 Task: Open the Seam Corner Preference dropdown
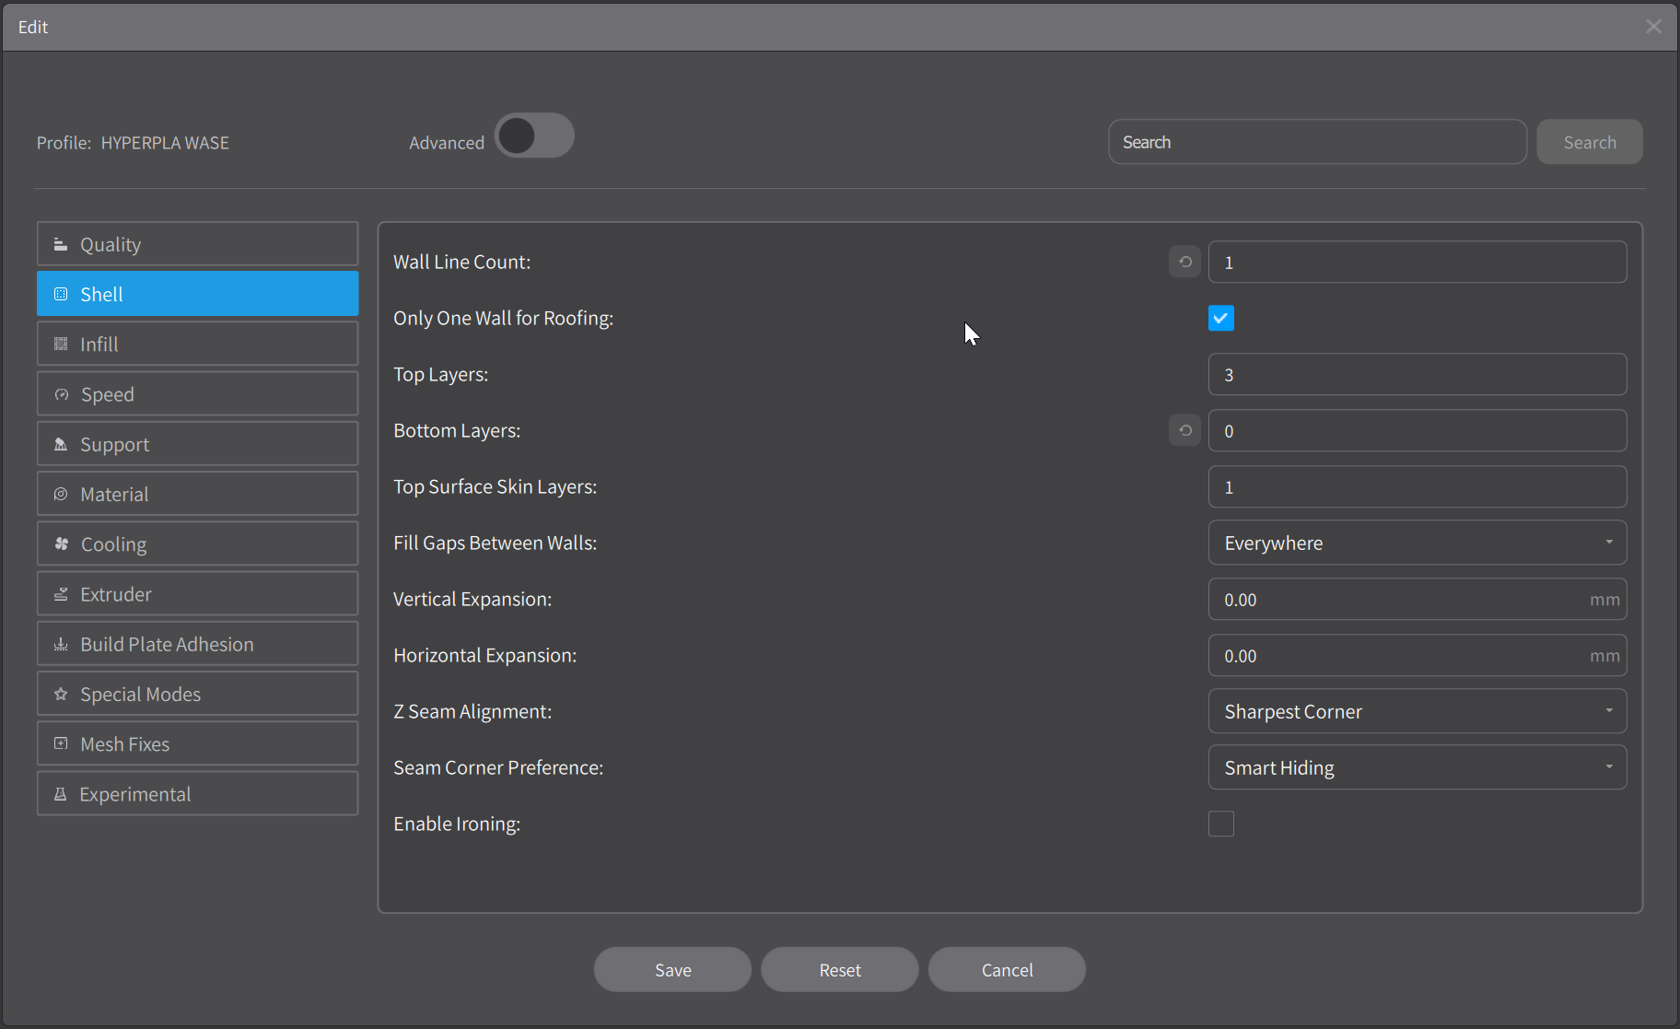tap(1416, 766)
